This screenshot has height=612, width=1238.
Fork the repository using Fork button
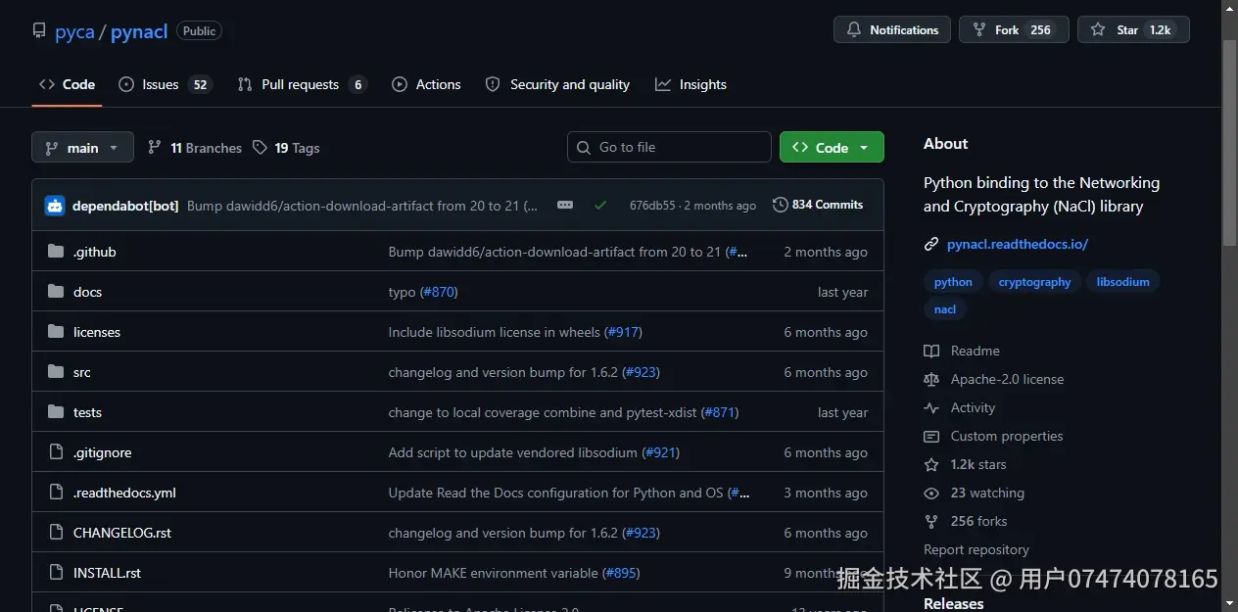pyautogui.click(x=1014, y=30)
